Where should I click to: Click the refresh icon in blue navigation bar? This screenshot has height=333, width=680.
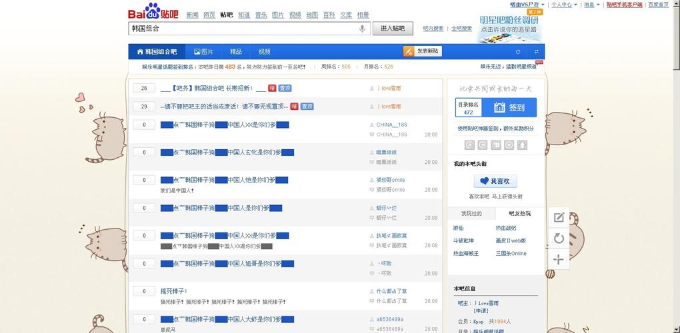point(518,51)
